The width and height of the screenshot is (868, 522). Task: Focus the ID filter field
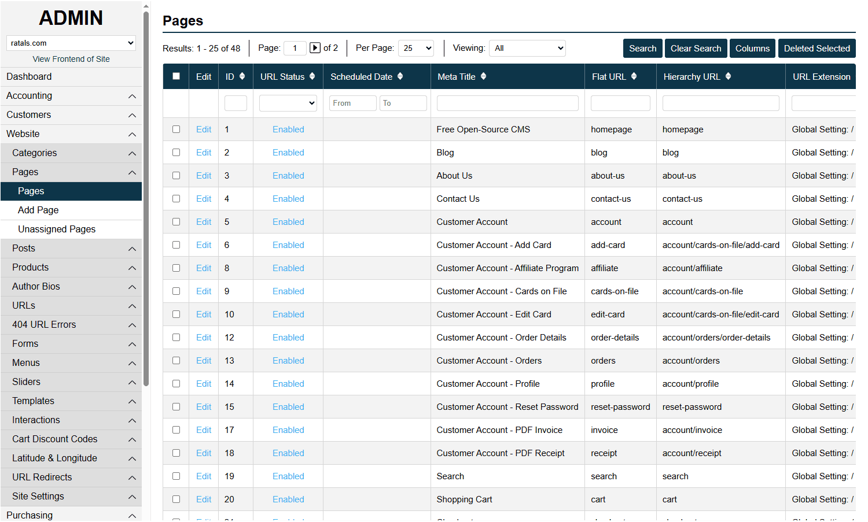pyautogui.click(x=236, y=103)
